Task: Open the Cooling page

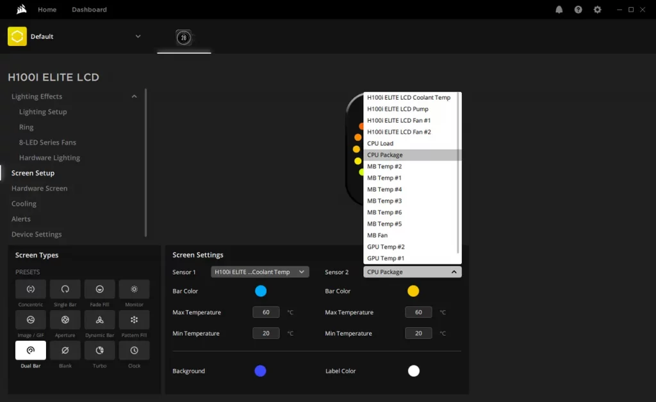Action: 24,204
